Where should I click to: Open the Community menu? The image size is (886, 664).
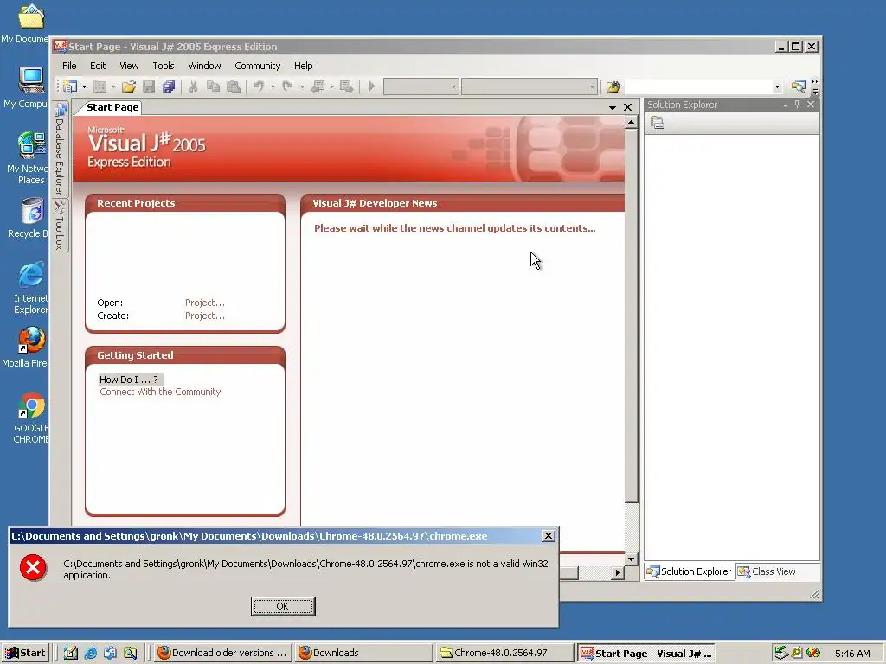[258, 66]
